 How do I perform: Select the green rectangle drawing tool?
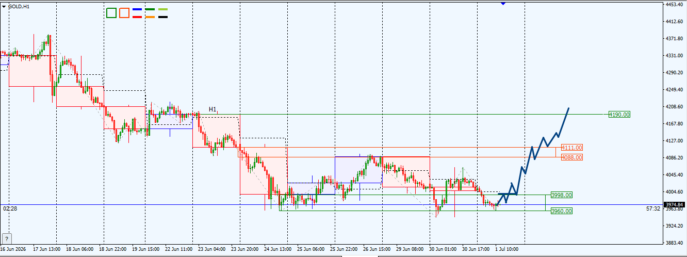tap(111, 13)
